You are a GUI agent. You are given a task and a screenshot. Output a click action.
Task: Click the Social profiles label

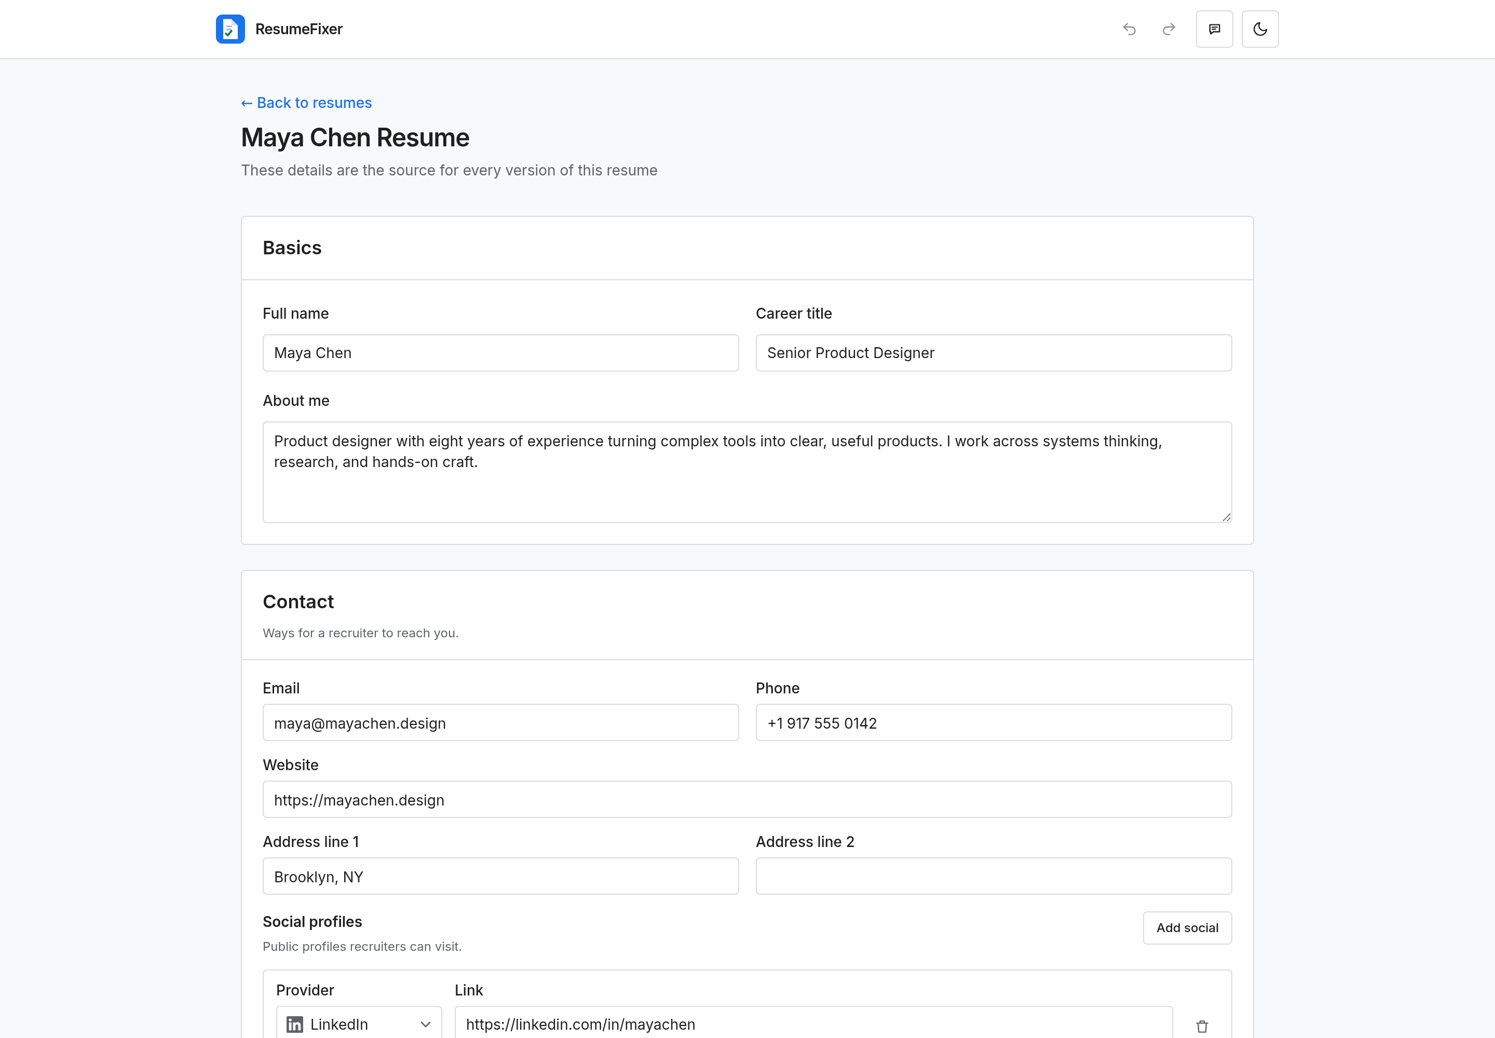312,922
